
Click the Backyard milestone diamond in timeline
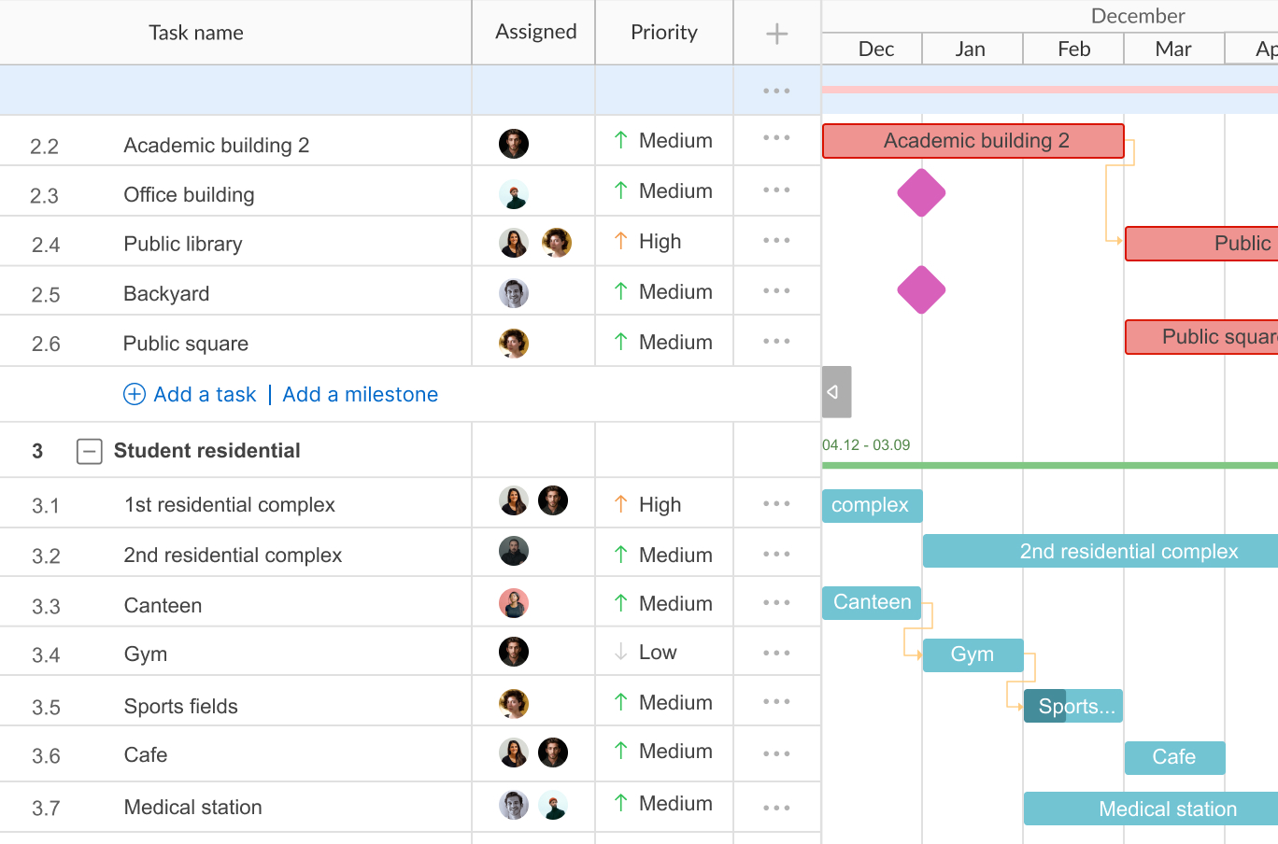pos(921,289)
